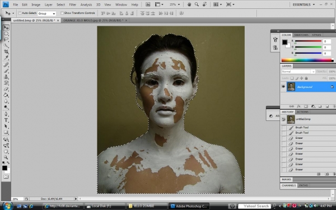Open the Screen Mode dropdown

230,4
